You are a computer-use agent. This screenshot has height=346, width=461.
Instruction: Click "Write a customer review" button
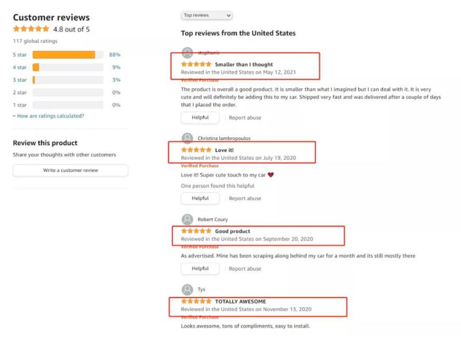coord(71,171)
